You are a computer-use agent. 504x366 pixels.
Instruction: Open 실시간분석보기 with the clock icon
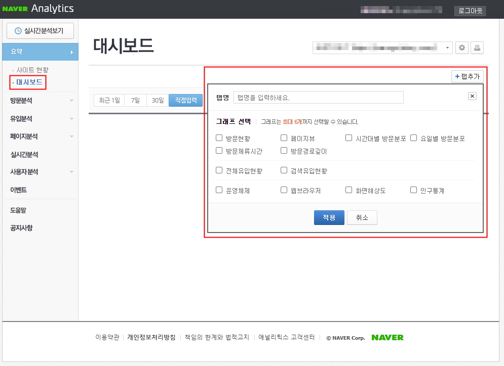pyautogui.click(x=40, y=31)
